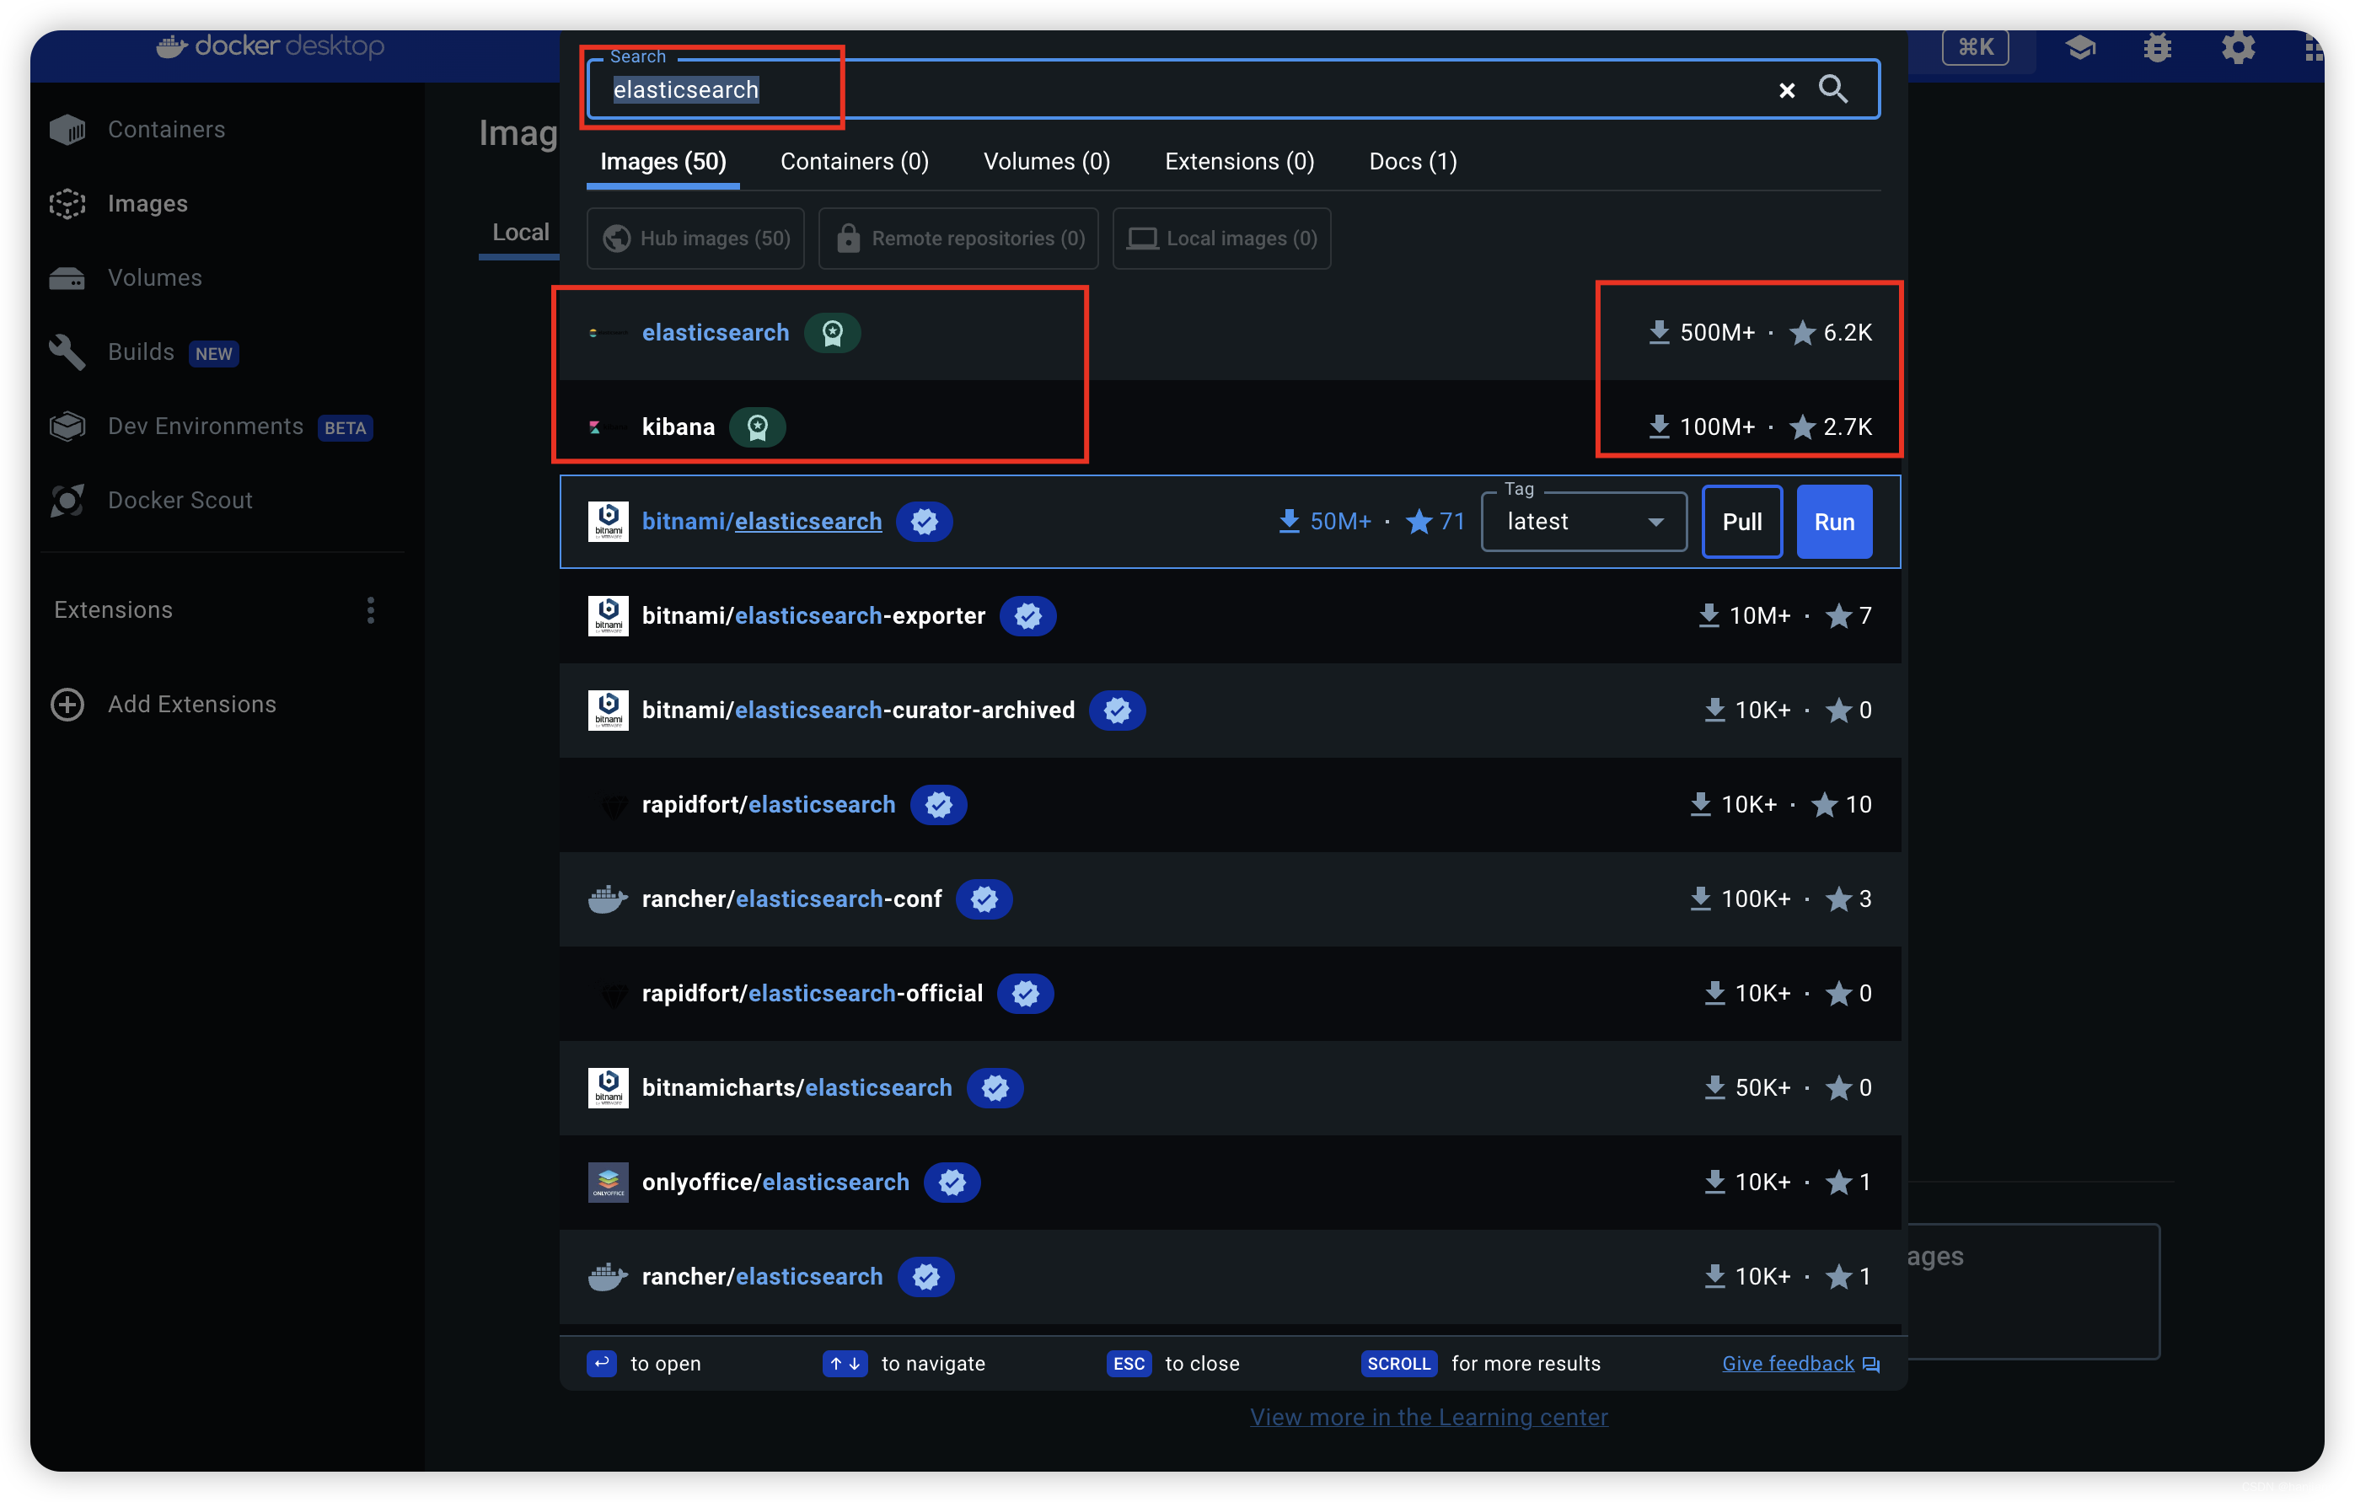Run the bitnami/elasticsearch container
2355x1502 pixels.
1835,522
